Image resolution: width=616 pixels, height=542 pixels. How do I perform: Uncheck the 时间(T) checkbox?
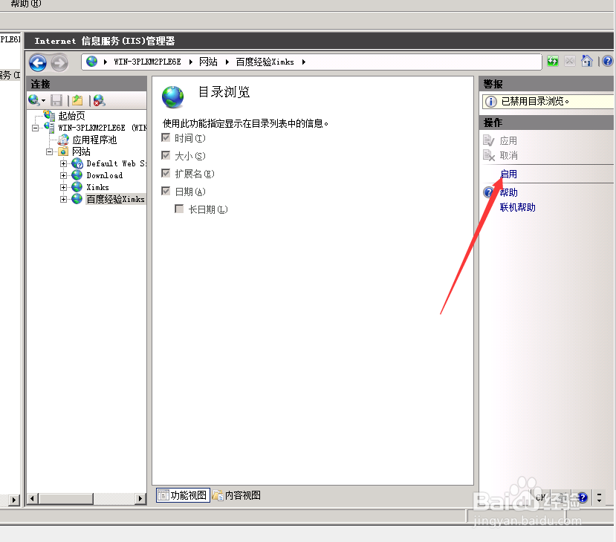click(x=166, y=137)
